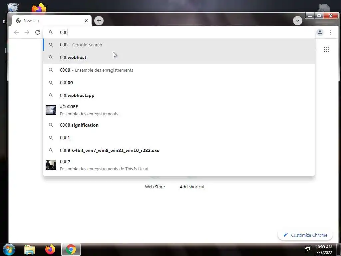
Task: Open the taskbar clock showing 10:09 AM
Action: click(x=324, y=250)
